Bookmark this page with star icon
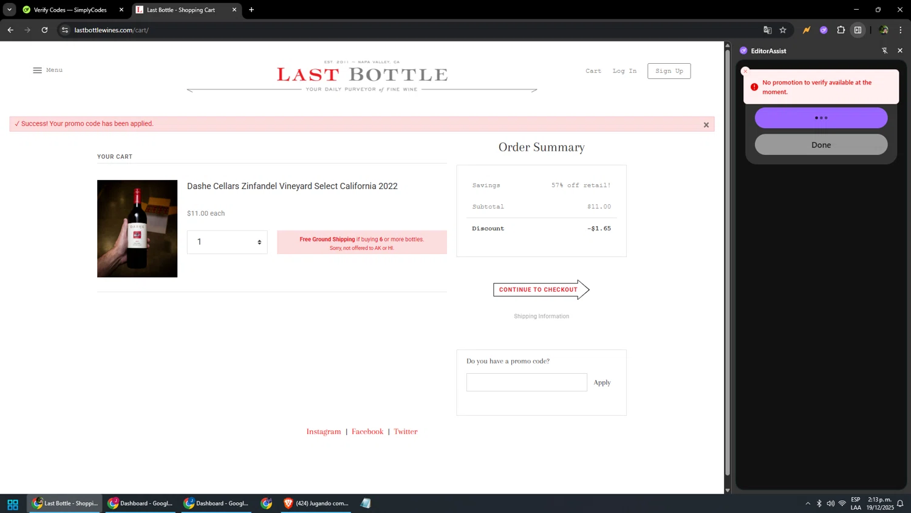The height and width of the screenshot is (513, 911). [x=783, y=30]
